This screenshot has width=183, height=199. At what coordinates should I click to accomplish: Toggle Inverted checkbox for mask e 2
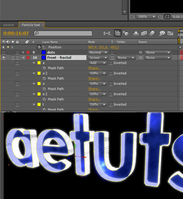tap(111, 94)
